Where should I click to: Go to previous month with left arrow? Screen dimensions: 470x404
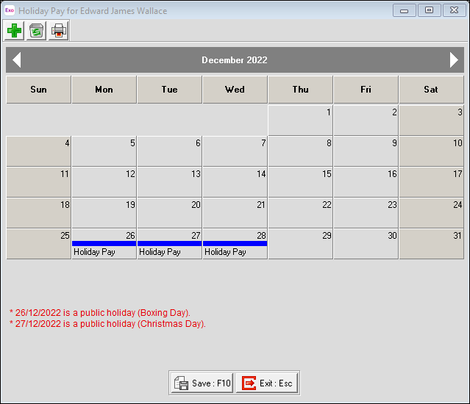coord(17,60)
